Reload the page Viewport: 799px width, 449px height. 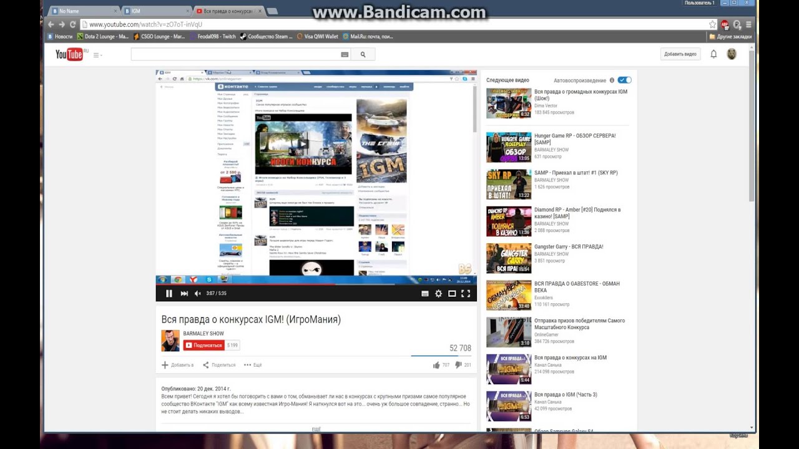tap(73, 24)
